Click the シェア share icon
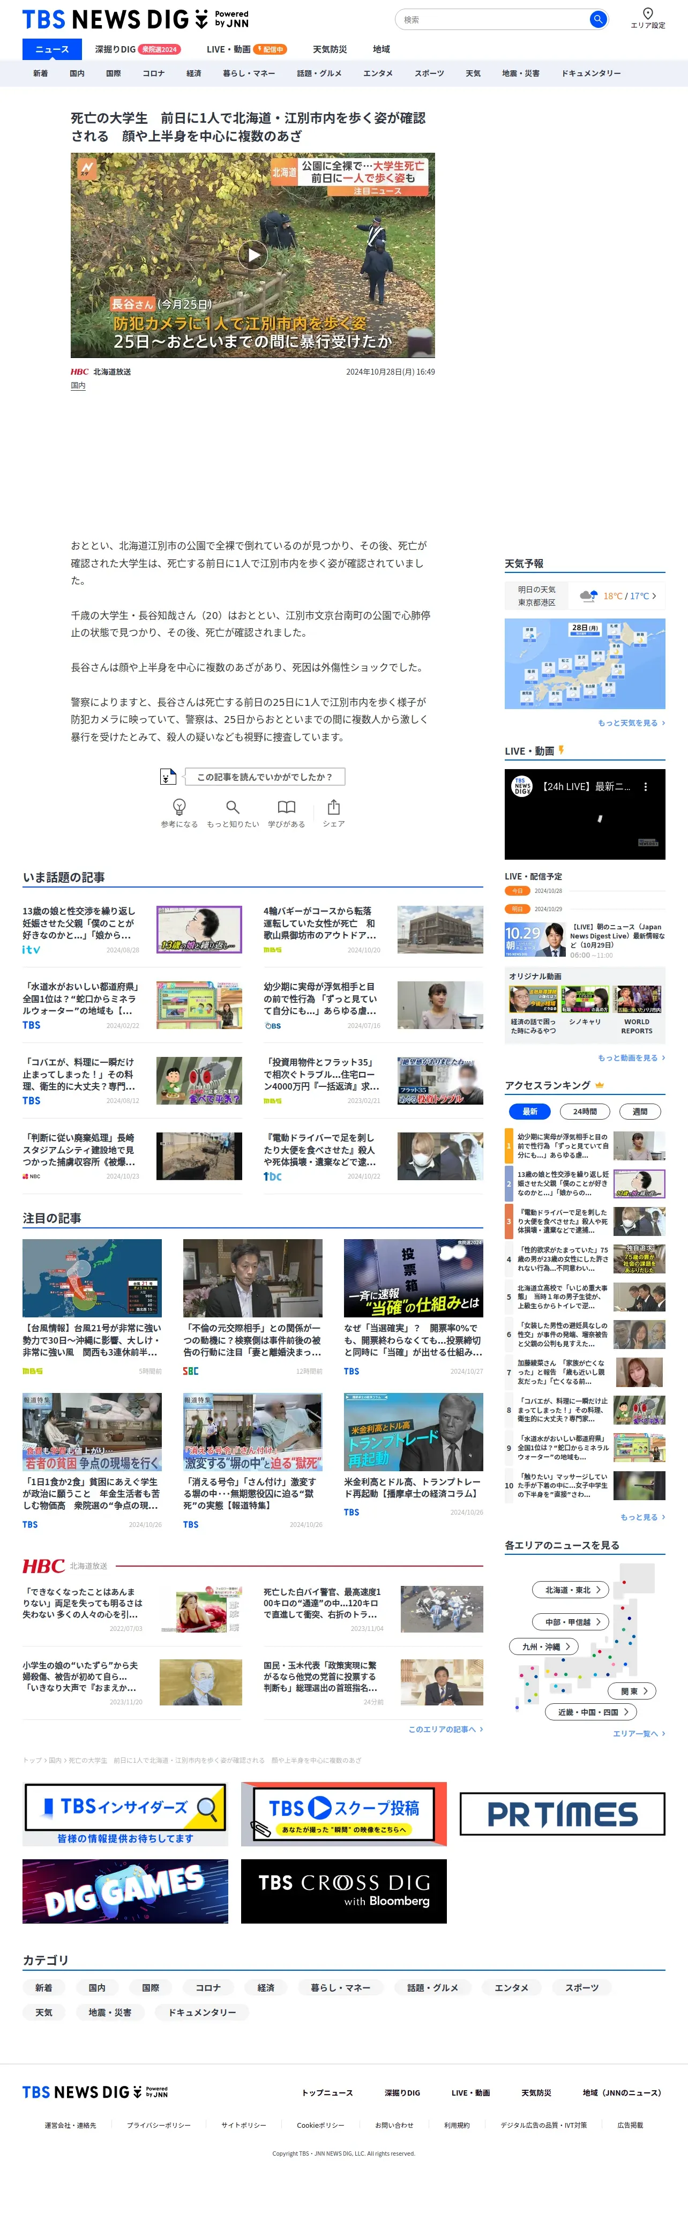The width and height of the screenshot is (688, 2228). click(334, 806)
